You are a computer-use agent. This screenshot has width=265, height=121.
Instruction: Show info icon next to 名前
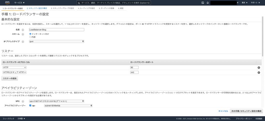23,30
